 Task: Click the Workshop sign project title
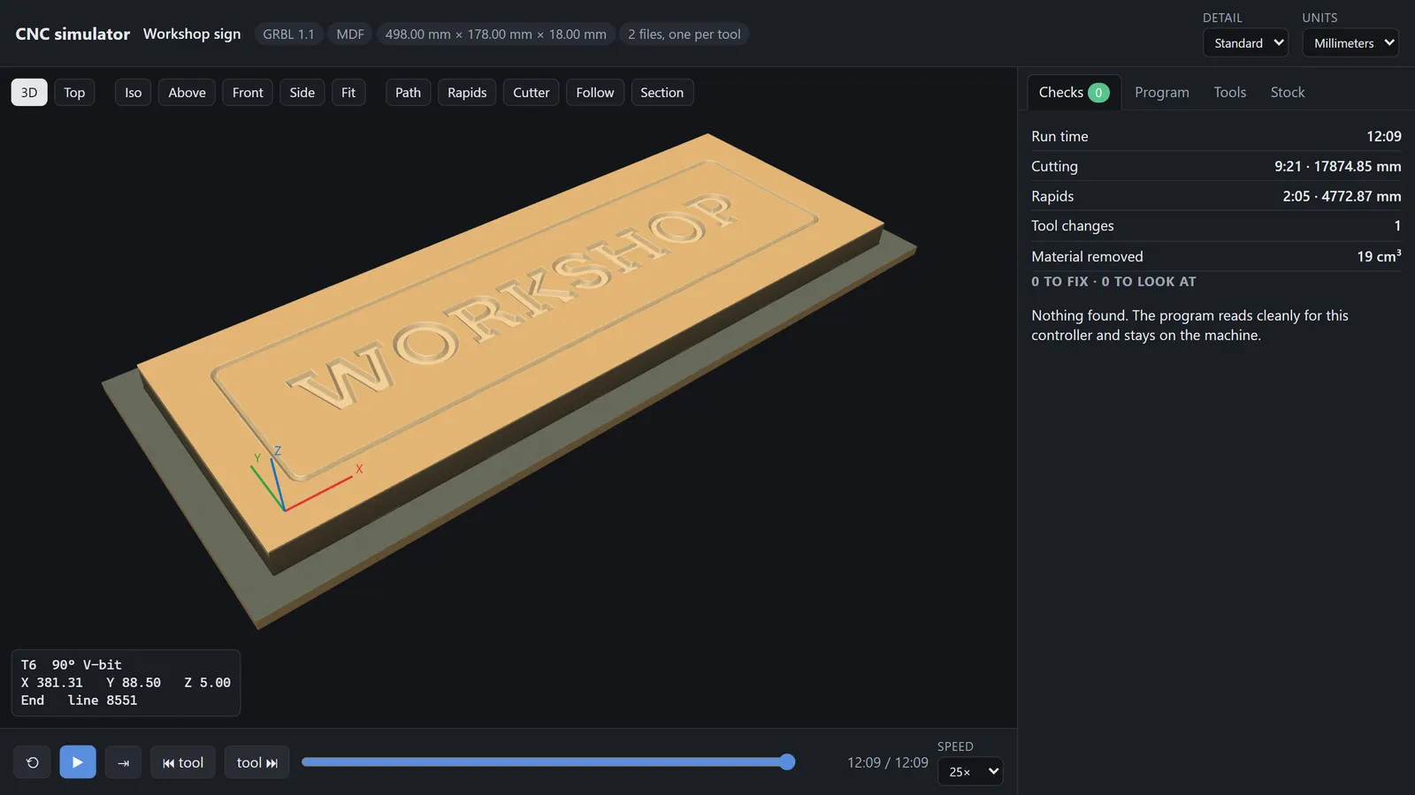(x=192, y=34)
